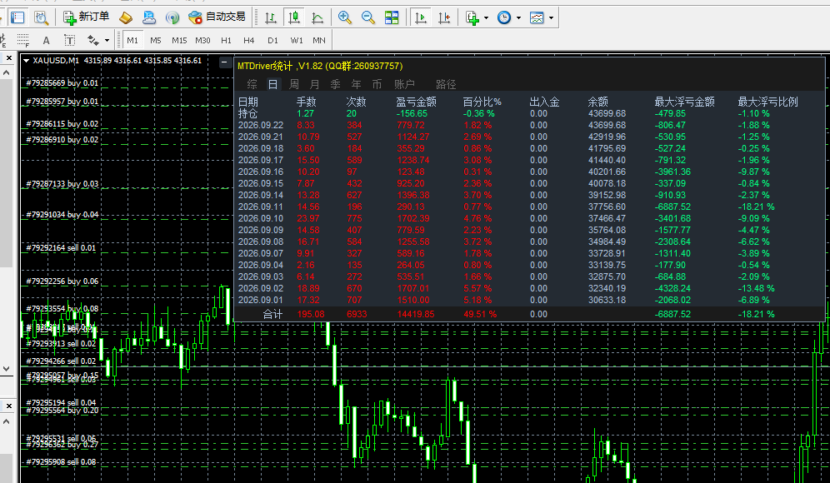Toggle the AutoTrading button 自动交易

coord(217,17)
